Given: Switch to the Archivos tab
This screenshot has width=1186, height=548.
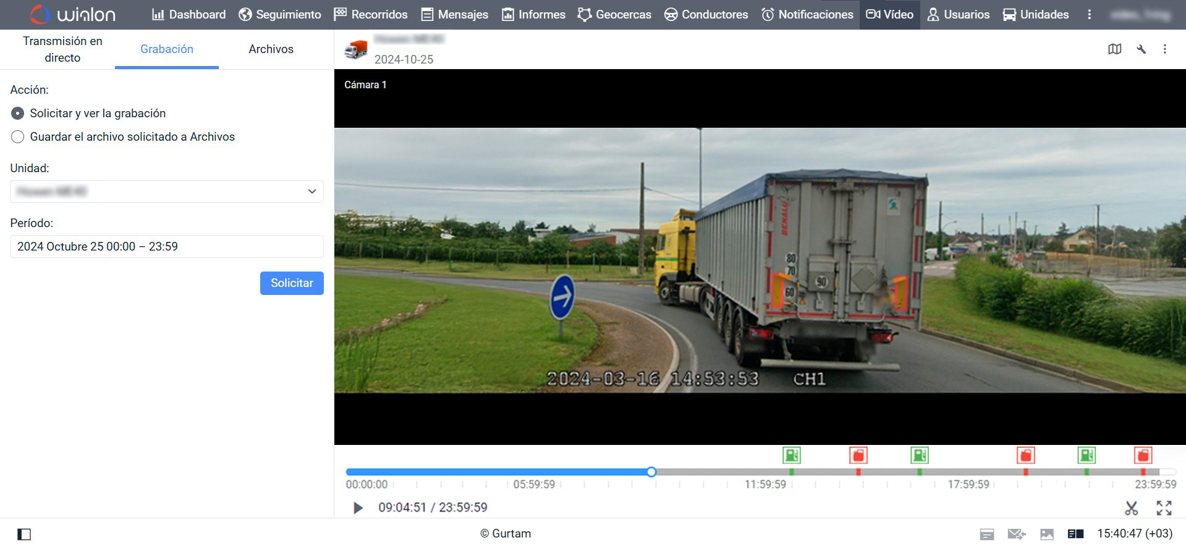Looking at the screenshot, I should 271,49.
